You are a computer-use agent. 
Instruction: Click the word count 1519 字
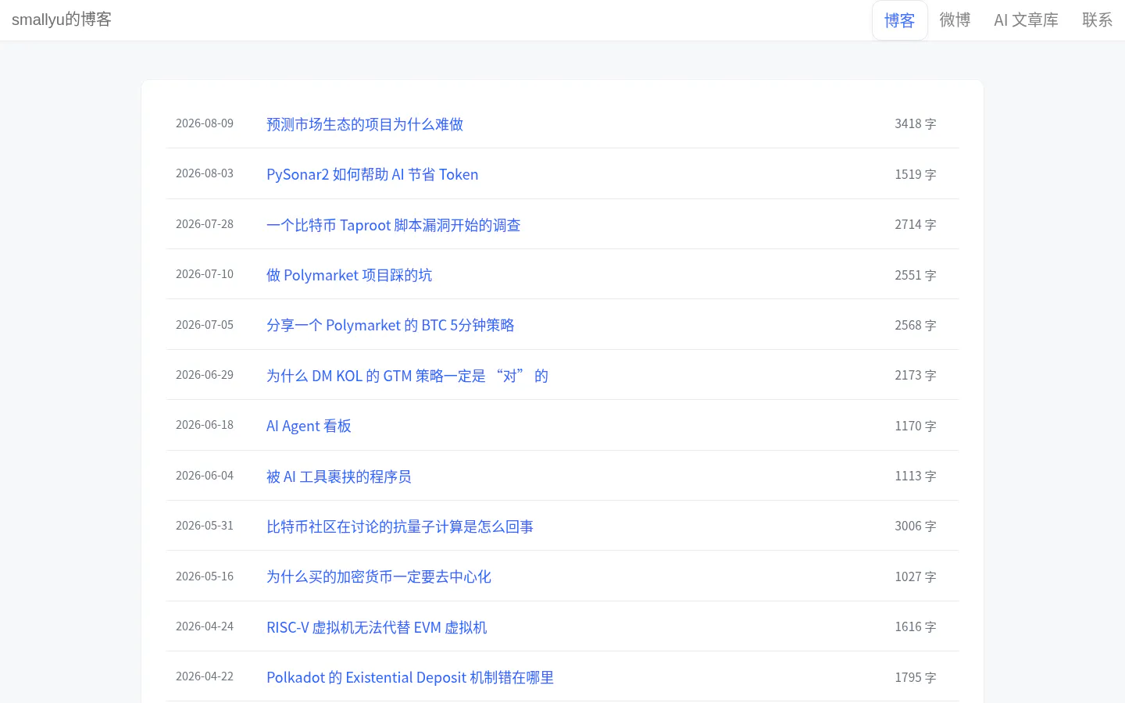916,174
